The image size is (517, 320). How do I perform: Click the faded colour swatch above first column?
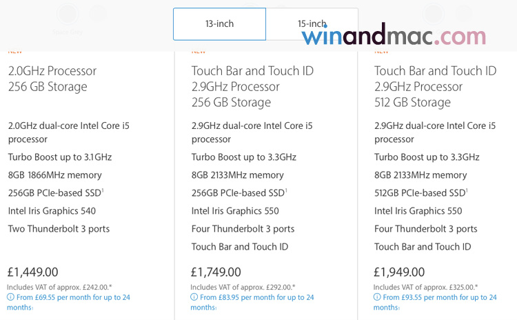pyautogui.click(x=67, y=14)
